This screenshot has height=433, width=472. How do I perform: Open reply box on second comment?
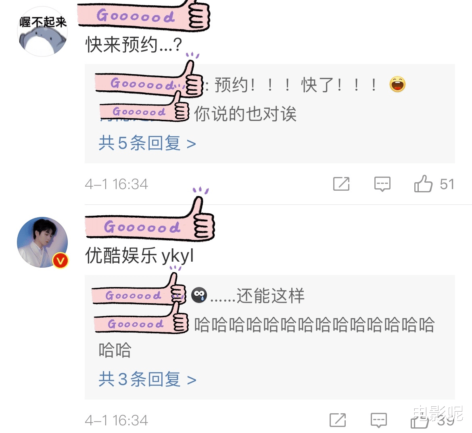[379, 421]
